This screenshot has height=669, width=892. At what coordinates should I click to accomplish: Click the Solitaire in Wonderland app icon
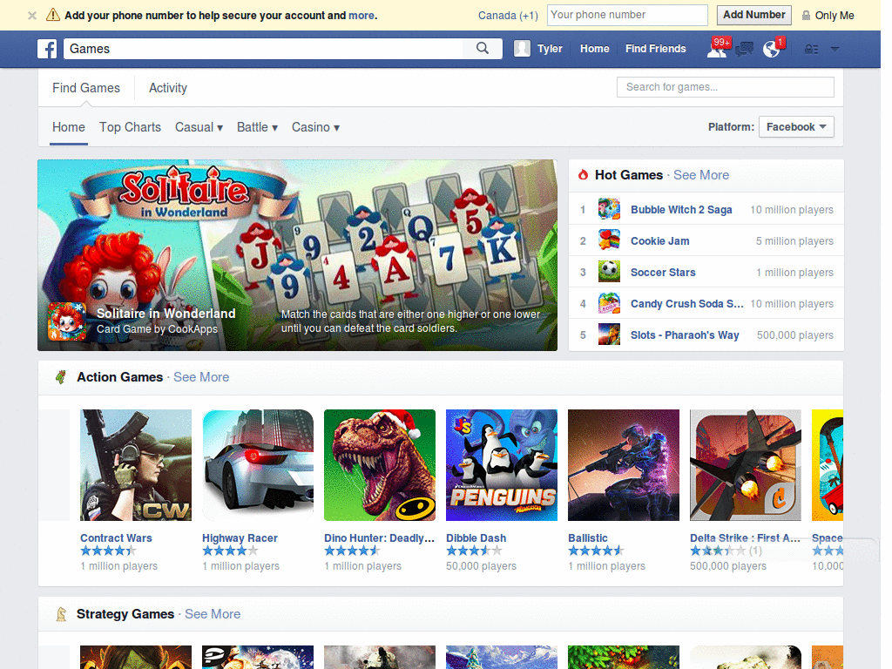click(x=67, y=321)
